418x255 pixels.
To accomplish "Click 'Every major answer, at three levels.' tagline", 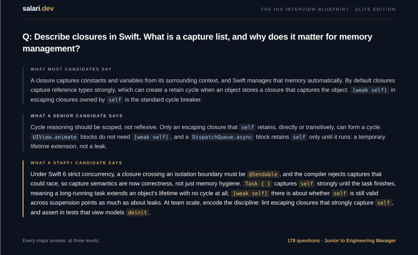I will [x=61, y=240].
